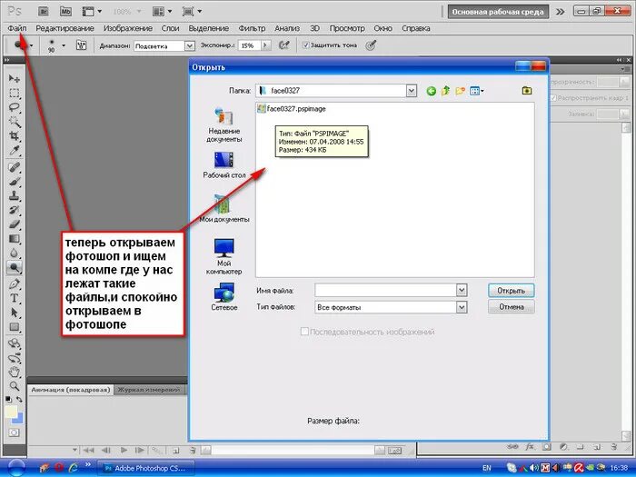Open the Dodge tool preset picker
636x477 pixels.
click(x=31, y=45)
